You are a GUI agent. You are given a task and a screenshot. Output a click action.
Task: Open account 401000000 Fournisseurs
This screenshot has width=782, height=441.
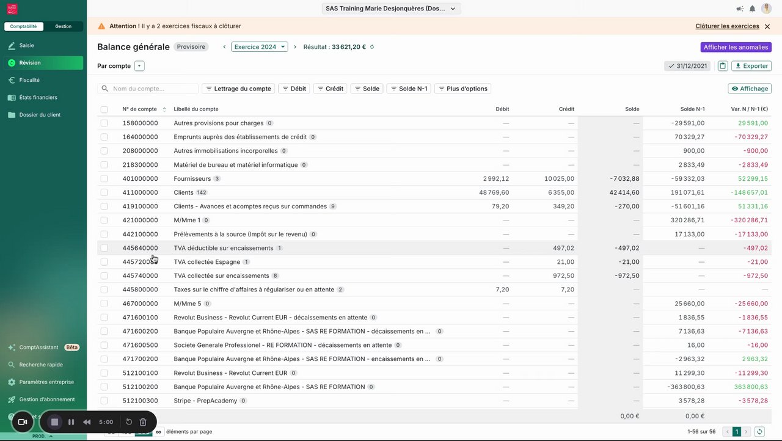[x=434, y=179]
